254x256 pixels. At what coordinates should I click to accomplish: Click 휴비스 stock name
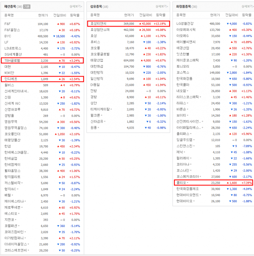click(95, 42)
